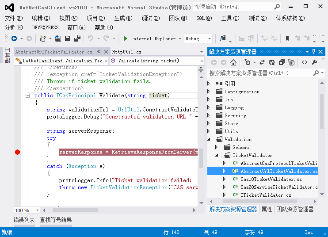The image size is (328, 237).
Task: Click the Navigate Backward arrow icon
Action: coord(14,38)
